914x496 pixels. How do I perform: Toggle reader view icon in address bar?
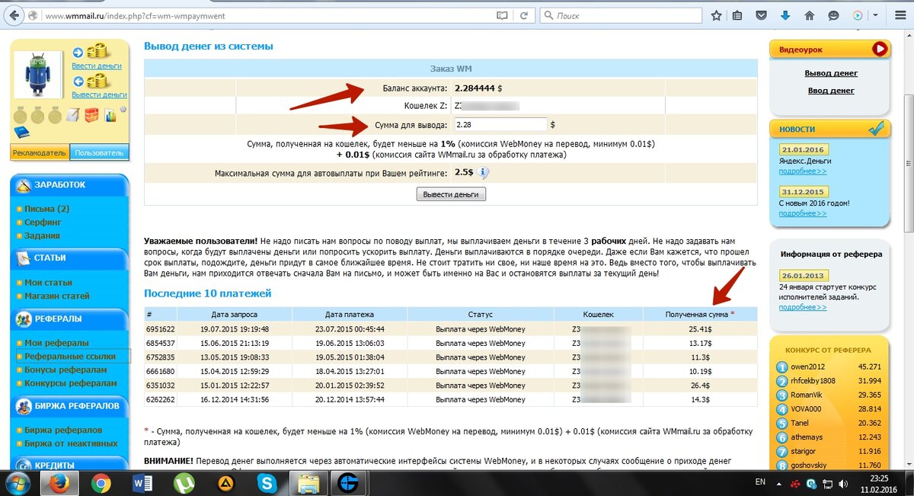502,15
